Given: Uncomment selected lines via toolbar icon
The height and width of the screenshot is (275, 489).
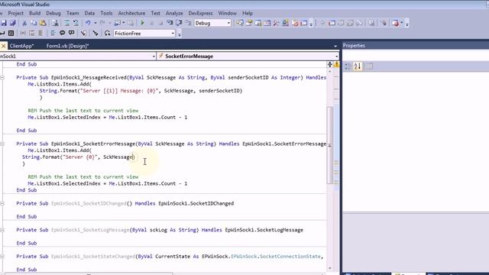Looking at the screenshot, I should [x=76, y=23].
